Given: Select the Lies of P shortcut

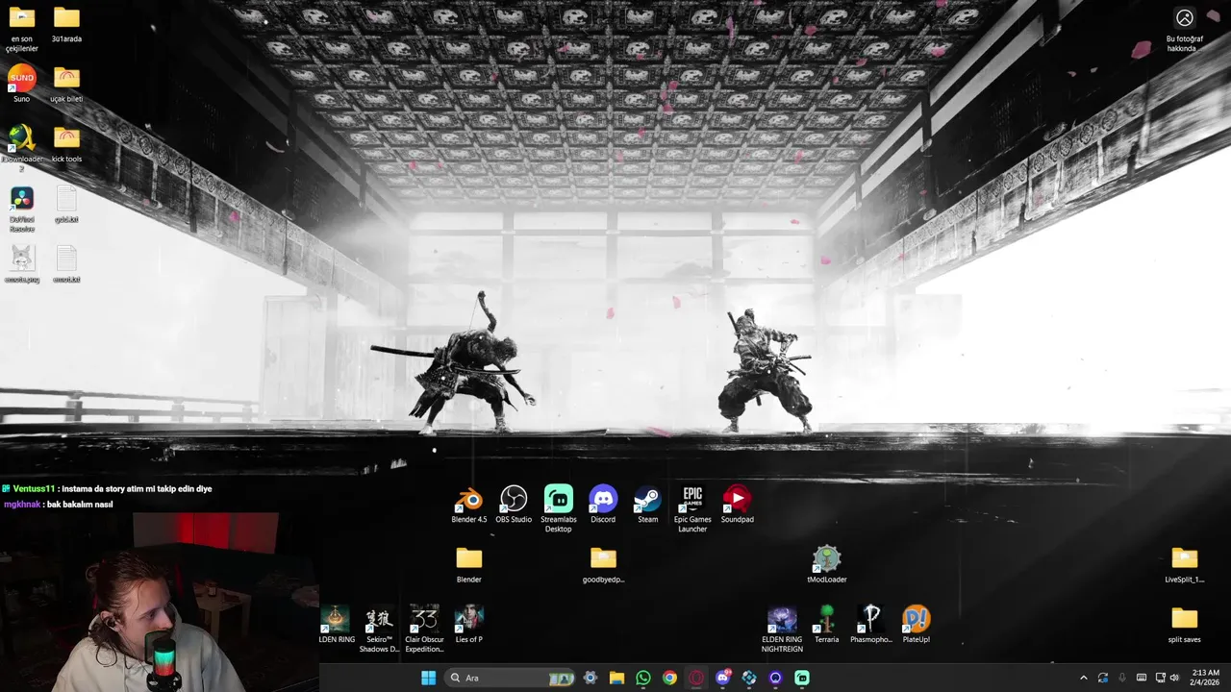Looking at the screenshot, I should tap(469, 625).
